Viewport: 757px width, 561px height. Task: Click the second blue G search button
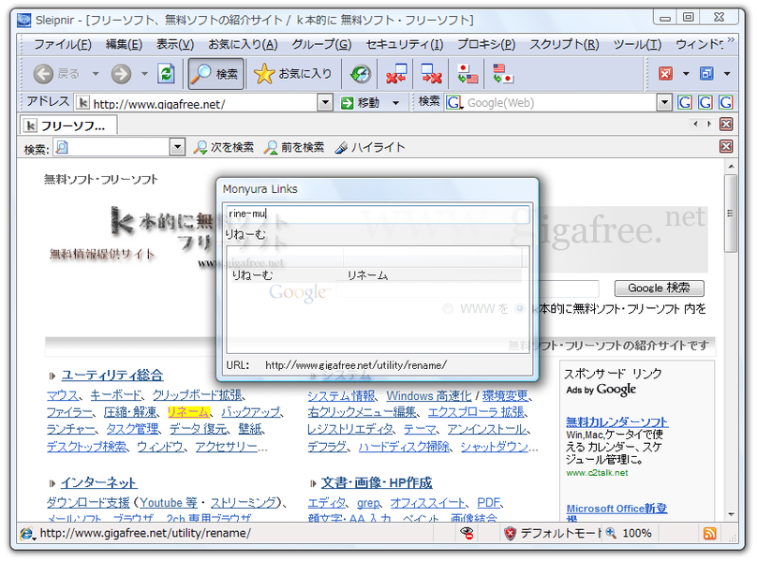pyautogui.click(x=705, y=103)
